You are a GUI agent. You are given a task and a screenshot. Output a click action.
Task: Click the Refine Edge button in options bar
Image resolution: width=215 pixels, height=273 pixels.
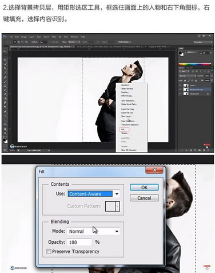pyautogui.click(x=124, y=42)
